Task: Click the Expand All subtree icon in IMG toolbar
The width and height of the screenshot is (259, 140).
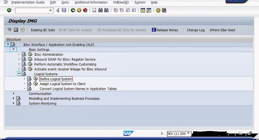Action: point(10,30)
